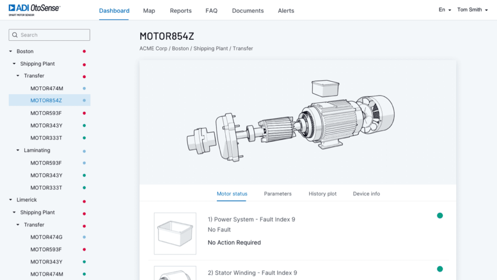
Task: Click the red status dot beside Boston
Action: 84,51
